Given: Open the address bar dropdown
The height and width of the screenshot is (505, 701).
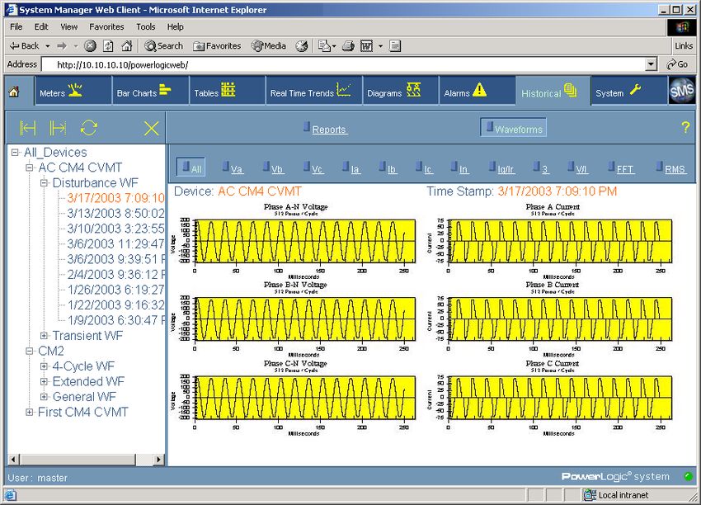Looking at the screenshot, I should [651, 65].
